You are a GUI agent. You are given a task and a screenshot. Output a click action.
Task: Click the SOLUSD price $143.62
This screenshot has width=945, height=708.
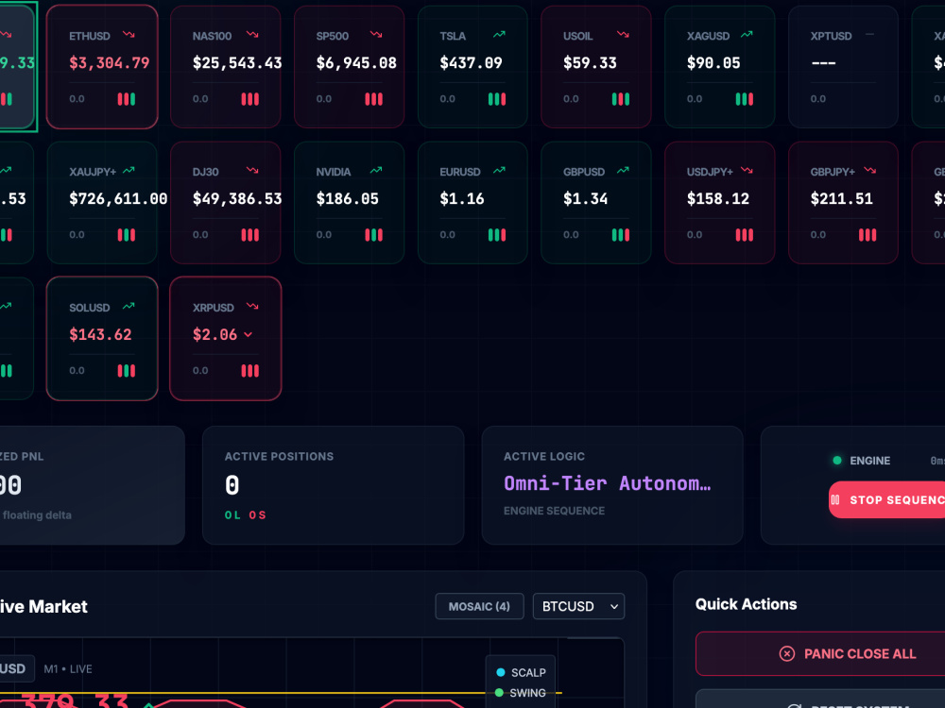[x=100, y=335]
